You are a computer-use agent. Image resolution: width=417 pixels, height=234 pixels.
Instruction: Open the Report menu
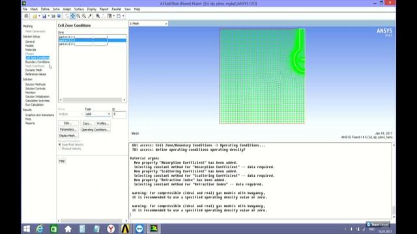(104, 9)
